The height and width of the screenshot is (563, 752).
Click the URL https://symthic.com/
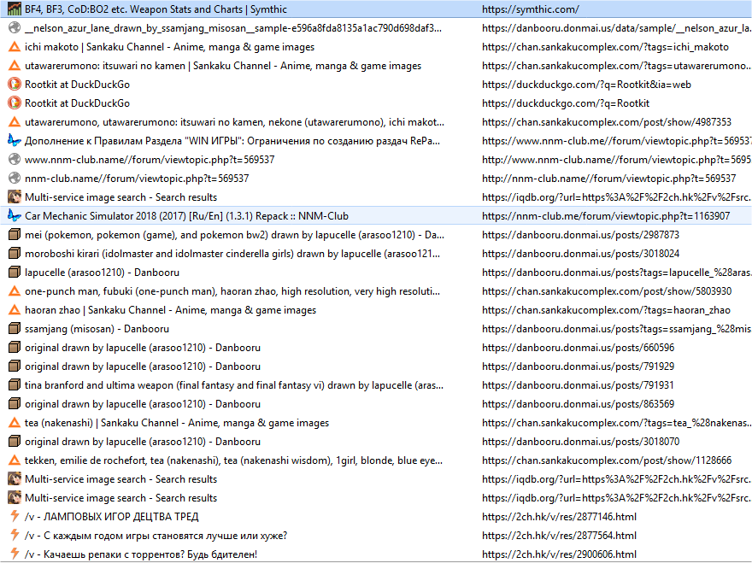click(x=531, y=9)
